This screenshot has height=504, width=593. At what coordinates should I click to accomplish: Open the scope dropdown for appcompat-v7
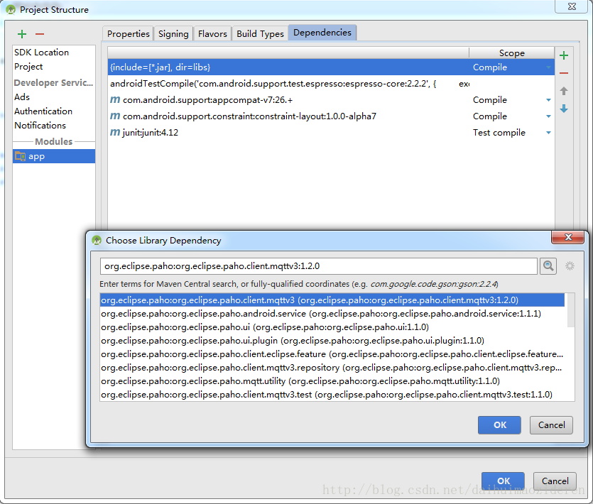point(548,100)
